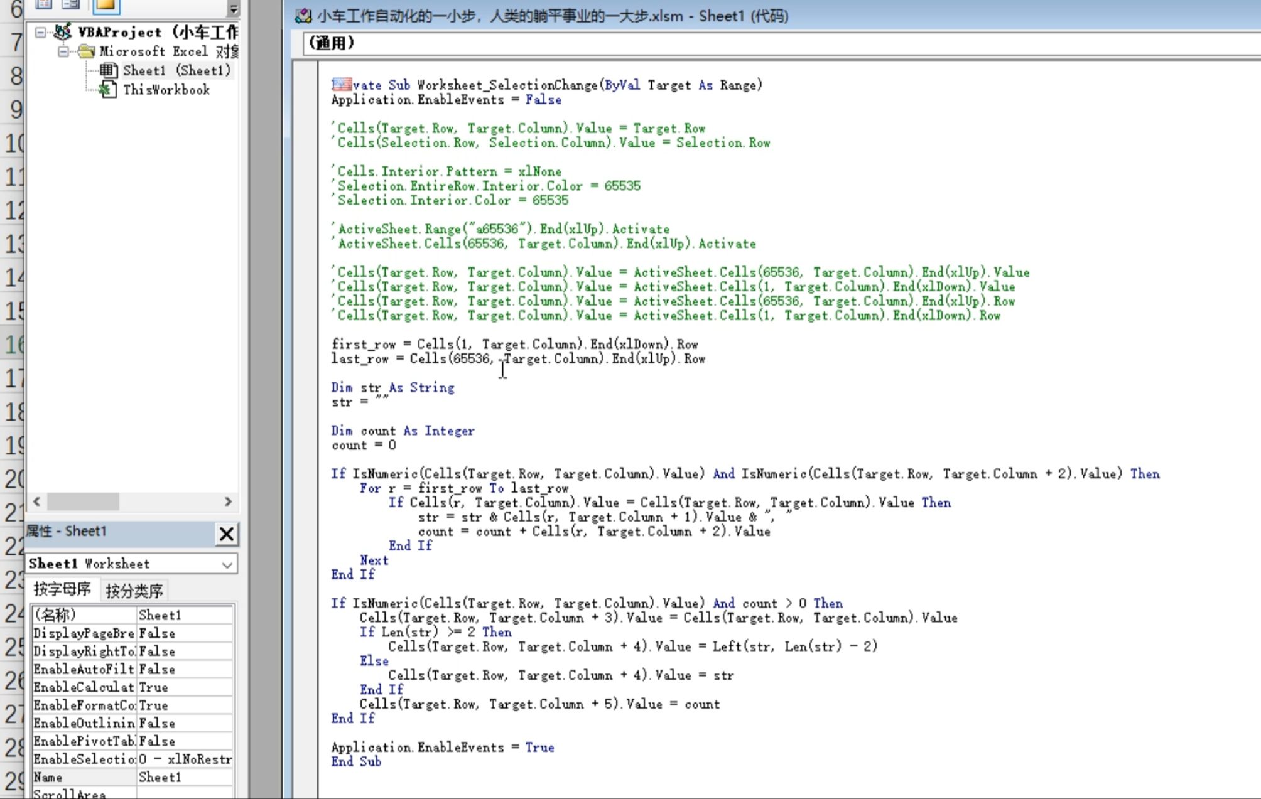Viewport: 1261px width, 799px height.
Task: Select the (名称) property name cell
Action: tap(84, 615)
